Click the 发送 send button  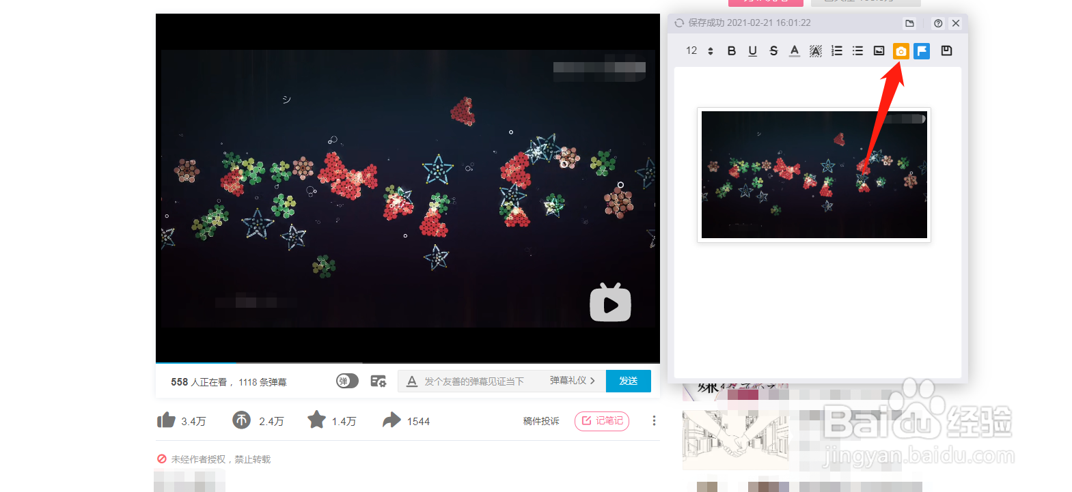629,381
